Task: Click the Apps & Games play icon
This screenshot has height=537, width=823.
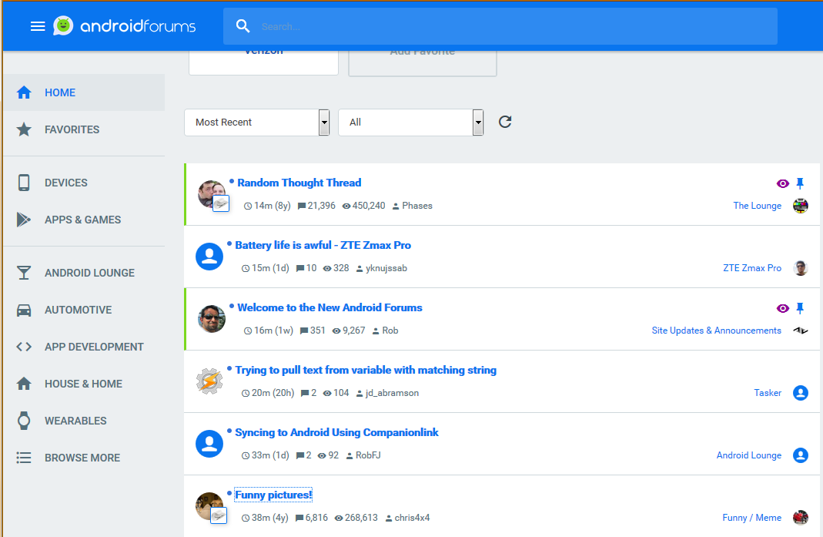Action: pos(24,220)
